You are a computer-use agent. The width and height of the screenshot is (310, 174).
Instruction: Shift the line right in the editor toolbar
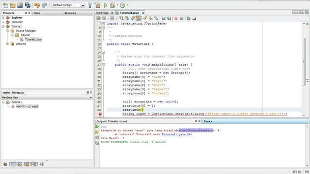tap(169, 18)
